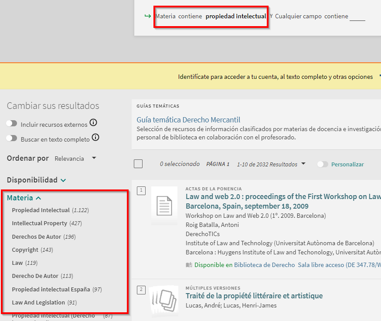Open Traité de la propriété littéraire result
The height and width of the screenshot is (321, 381).
254,296
